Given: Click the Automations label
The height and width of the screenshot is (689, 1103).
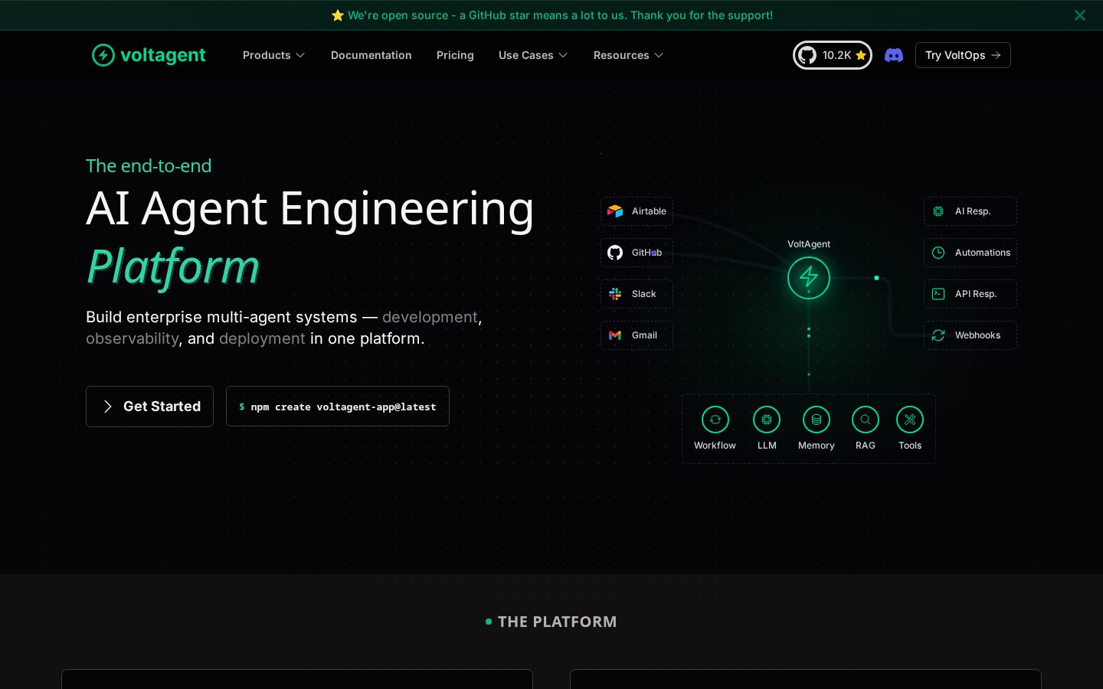Looking at the screenshot, I should (983, 253).
